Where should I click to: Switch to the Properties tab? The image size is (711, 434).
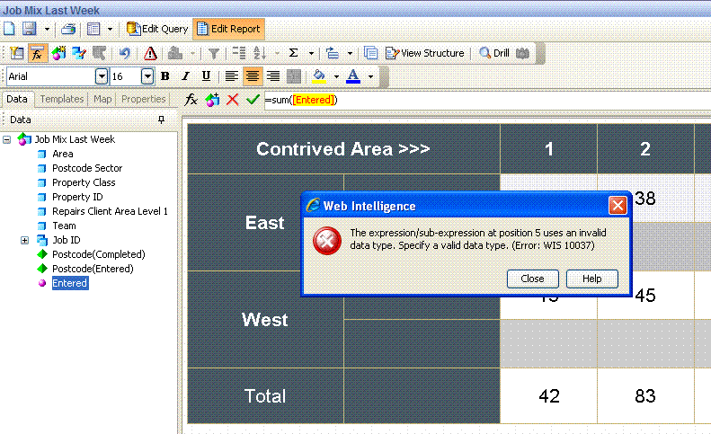[143, 99]
